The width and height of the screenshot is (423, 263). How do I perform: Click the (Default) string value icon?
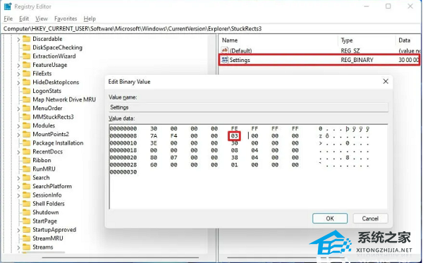tap(225, 50)
